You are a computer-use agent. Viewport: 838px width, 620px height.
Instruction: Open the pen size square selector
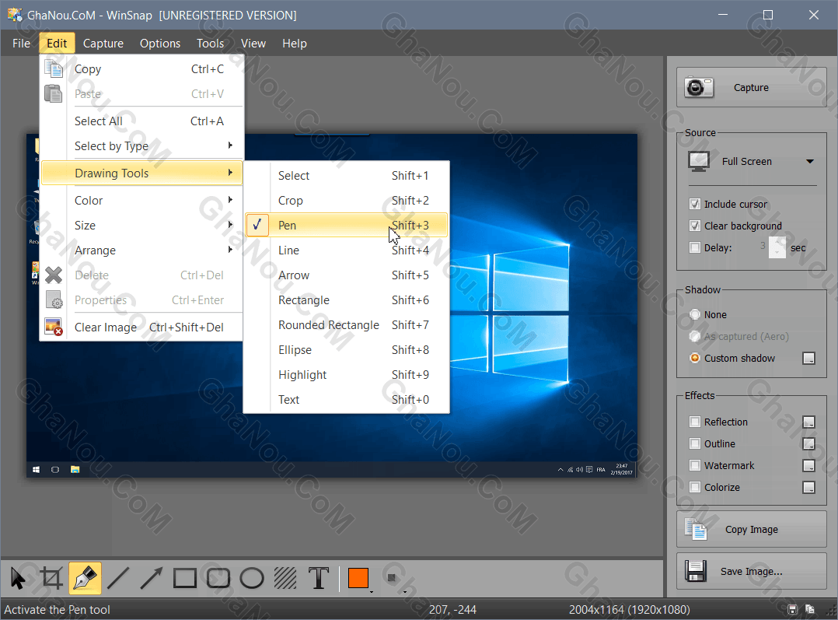point(393,578)
